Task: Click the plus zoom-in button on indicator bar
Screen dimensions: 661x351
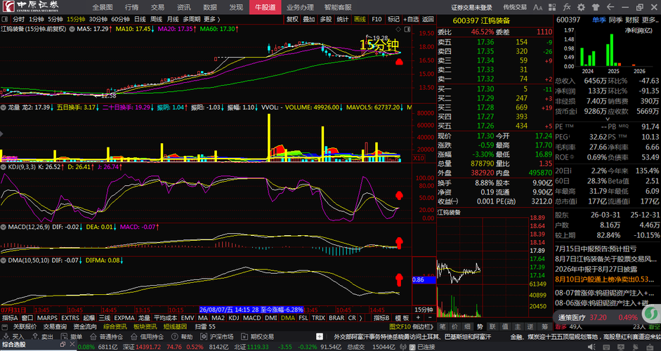Action: (418, 318)
